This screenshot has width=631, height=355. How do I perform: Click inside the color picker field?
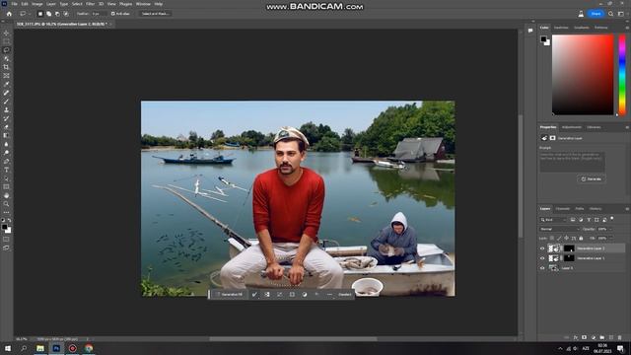(583, 75)
